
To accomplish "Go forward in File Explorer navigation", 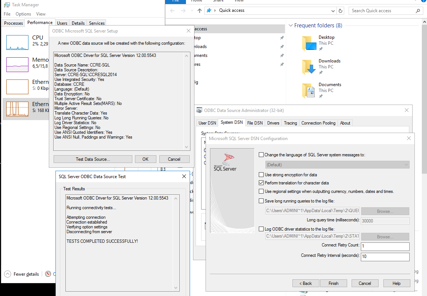I will 183,11.
